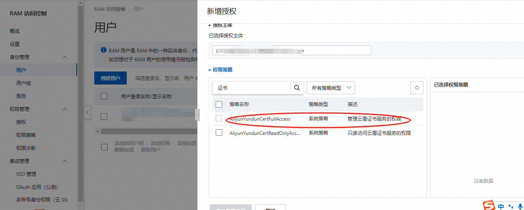The height and width of the screenshot is (210, 524).
Task: Switch the 中 Chinese input mode indicator
Action: coord(501,206)
